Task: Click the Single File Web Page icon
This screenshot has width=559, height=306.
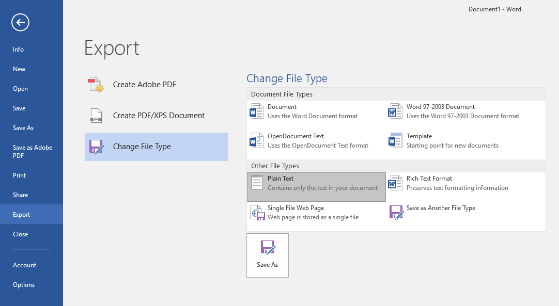Action: point(258,213)
